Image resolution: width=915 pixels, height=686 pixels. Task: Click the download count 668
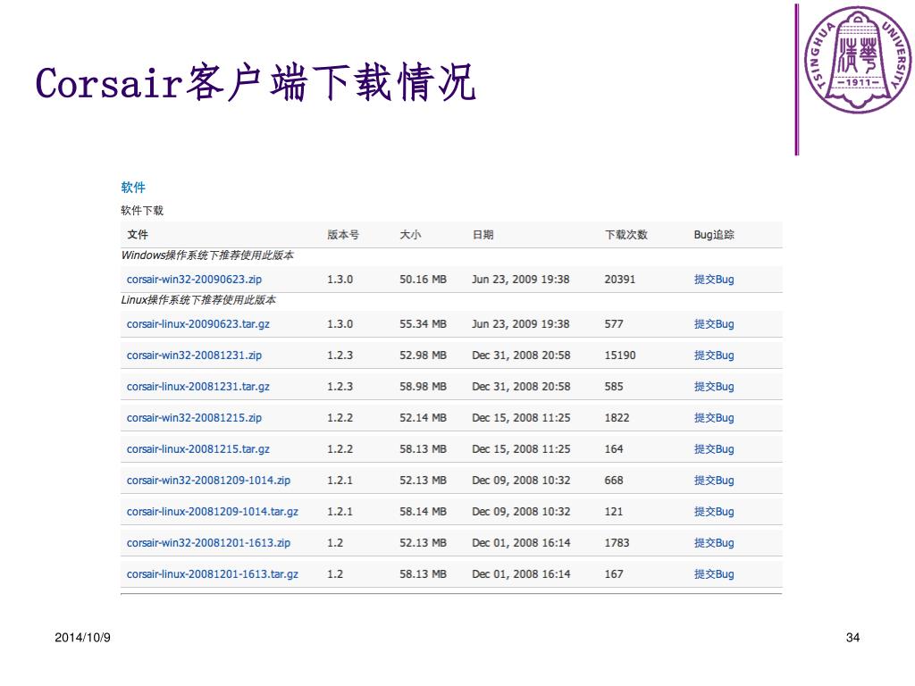[x=614, y=480]
